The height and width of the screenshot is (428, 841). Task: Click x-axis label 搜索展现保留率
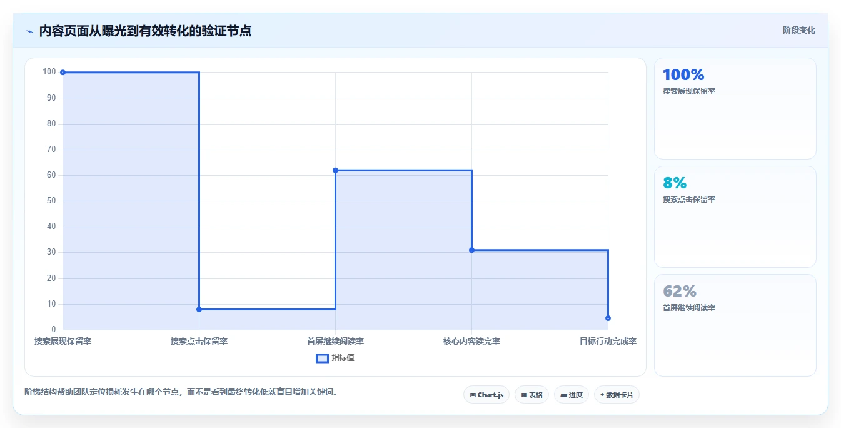[63, 342]
